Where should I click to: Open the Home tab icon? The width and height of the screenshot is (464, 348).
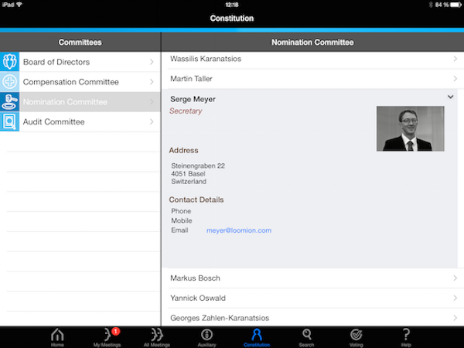click(57, 336)
